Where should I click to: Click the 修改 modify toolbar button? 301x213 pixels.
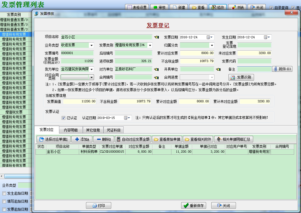coord(218,7)
